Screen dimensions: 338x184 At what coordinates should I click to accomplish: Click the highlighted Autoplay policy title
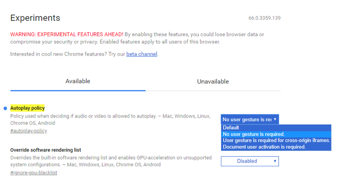(27, 108)
